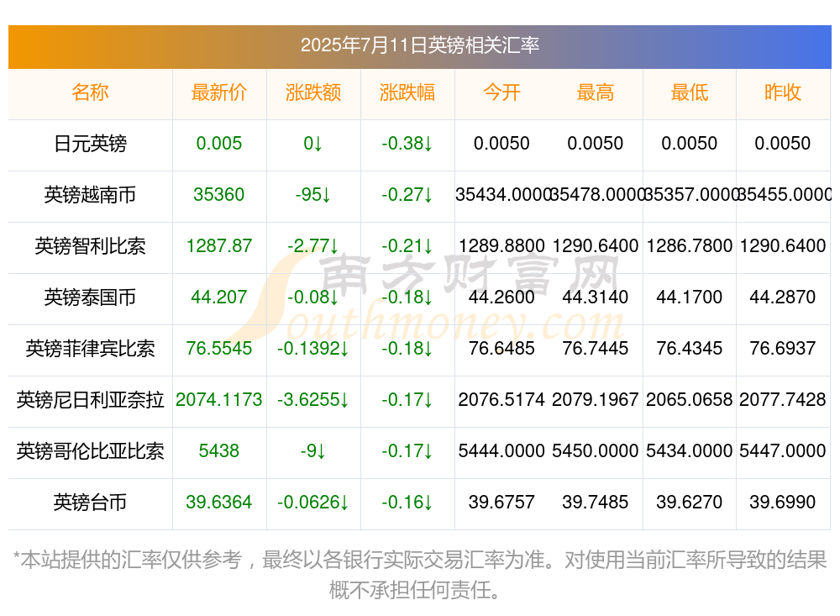Click opening value 76.6485
This screenshot has height=616, width=840.
(501, 349)
